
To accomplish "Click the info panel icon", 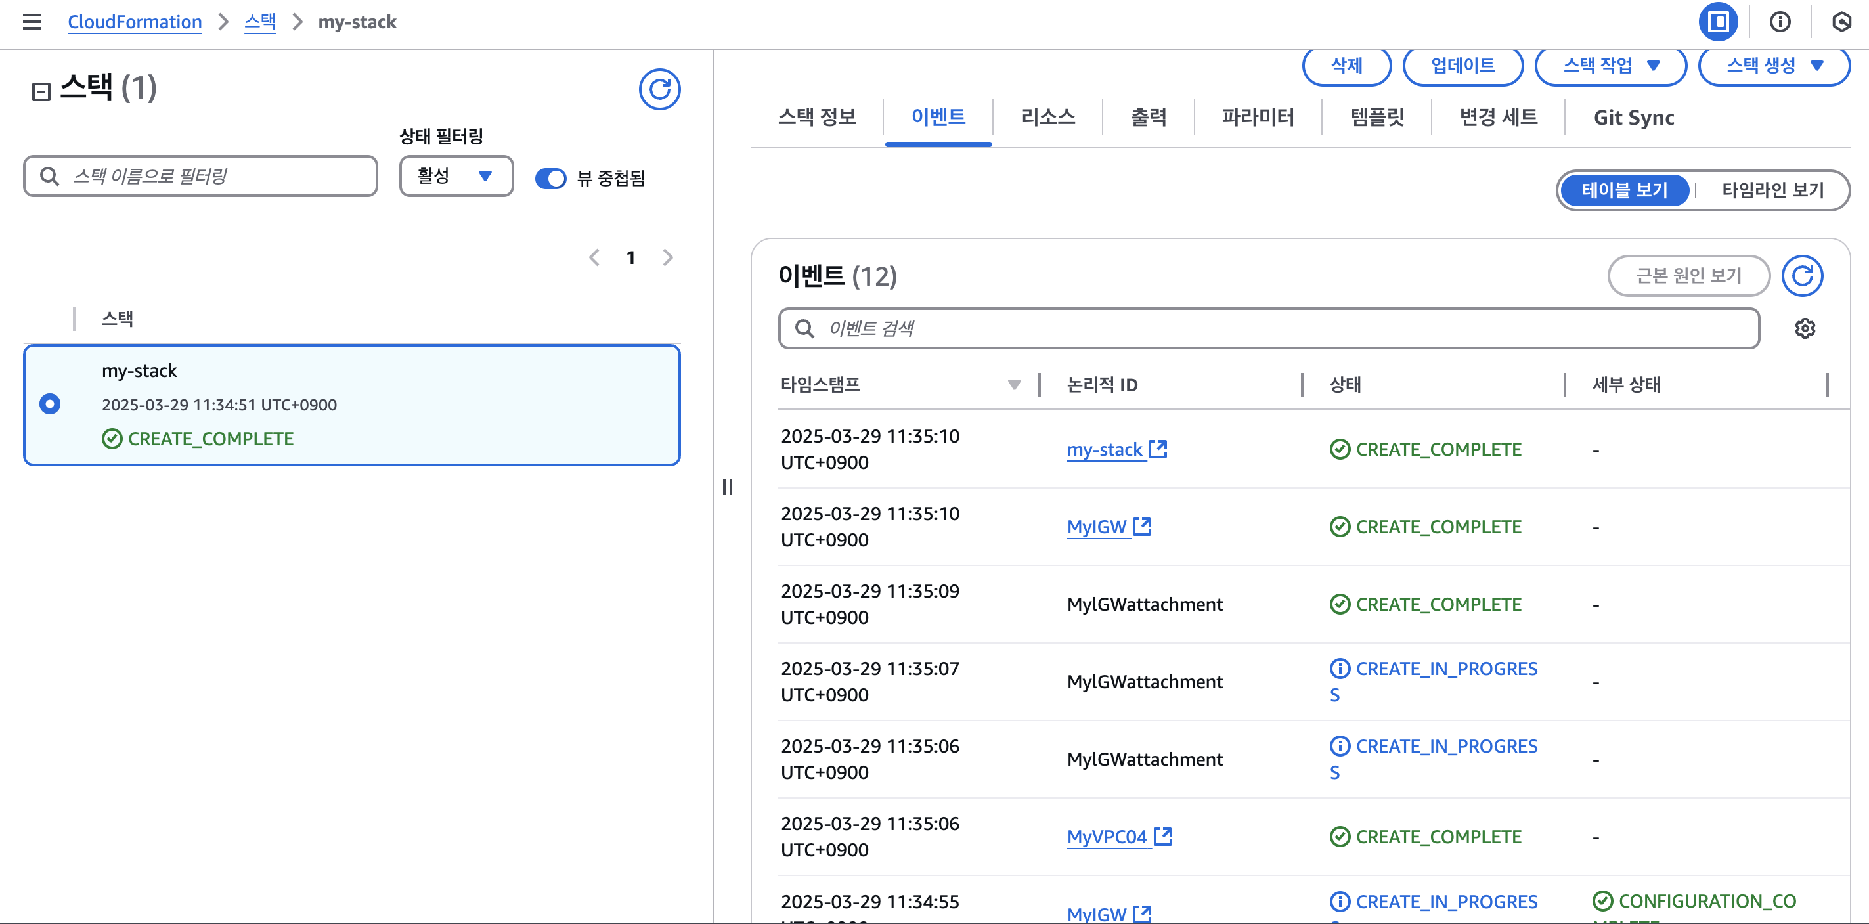I will pyautogui.click(x=1779, y=22).
